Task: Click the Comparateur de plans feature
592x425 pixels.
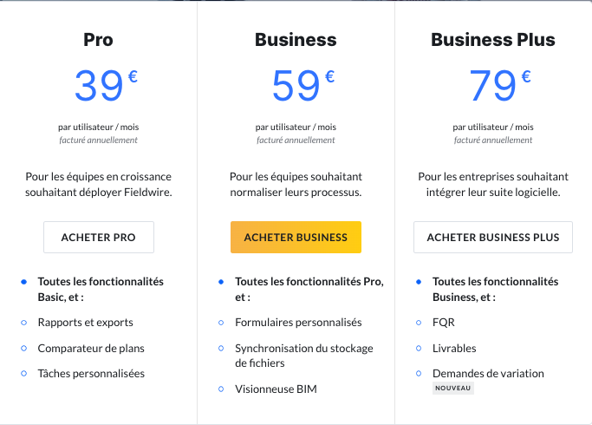Action: (91, 348)
